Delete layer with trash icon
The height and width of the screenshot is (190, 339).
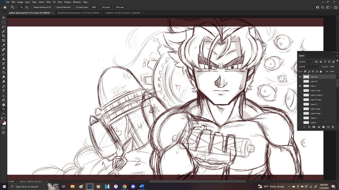pyautogui.click(x=333, y=127)
